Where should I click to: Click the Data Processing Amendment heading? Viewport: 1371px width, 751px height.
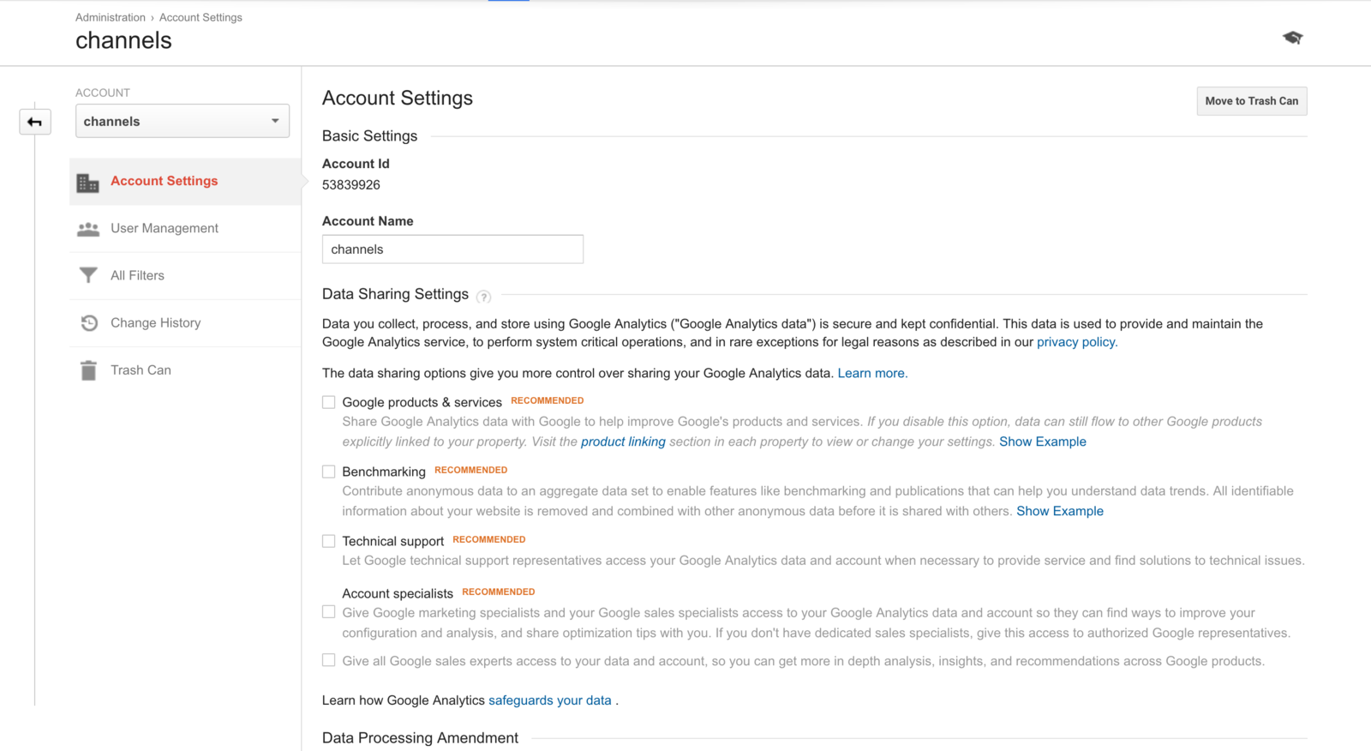point(420,738)
